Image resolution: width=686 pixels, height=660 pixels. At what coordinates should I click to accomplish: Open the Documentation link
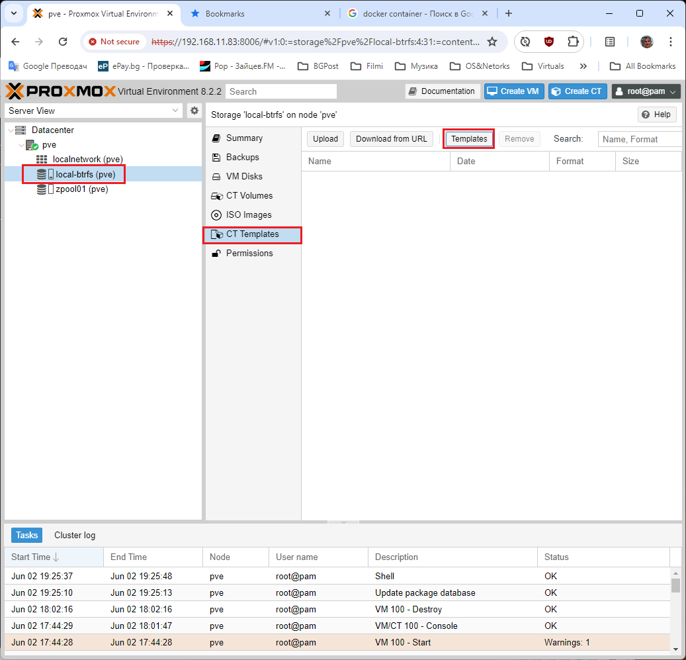coord(443,91)
